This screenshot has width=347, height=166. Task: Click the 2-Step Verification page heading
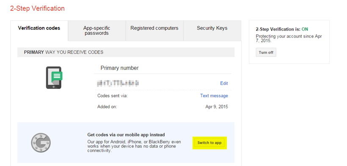tap(37, 8)
